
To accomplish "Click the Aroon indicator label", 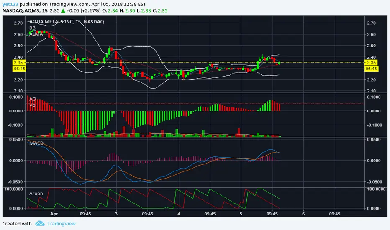I will pos(36,194).
